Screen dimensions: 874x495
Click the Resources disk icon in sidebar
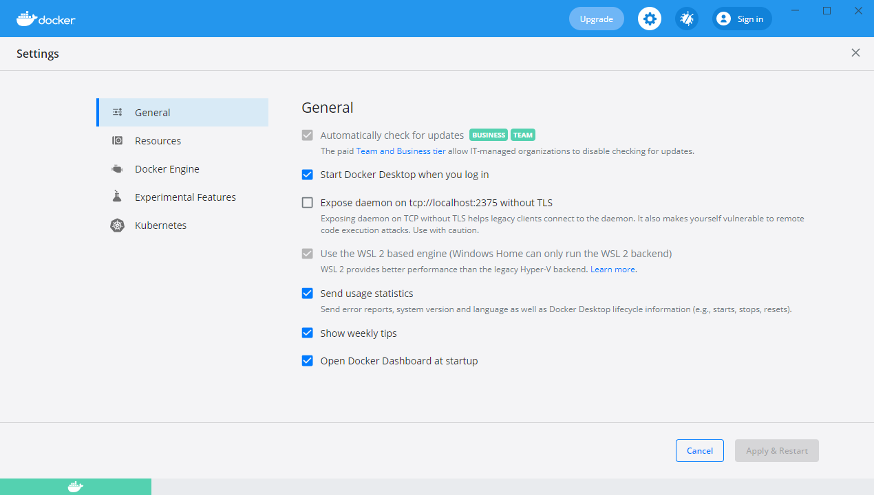[118, 140]
